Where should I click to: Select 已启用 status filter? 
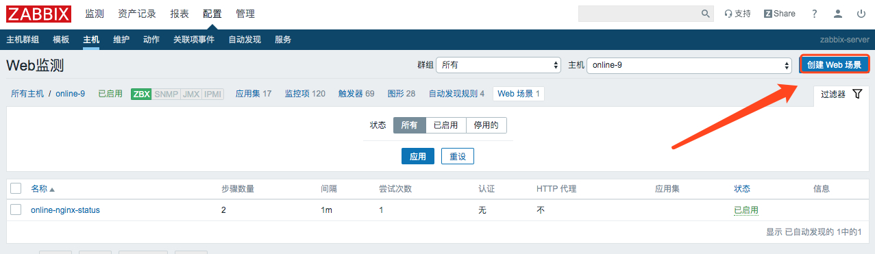(445, 125)
